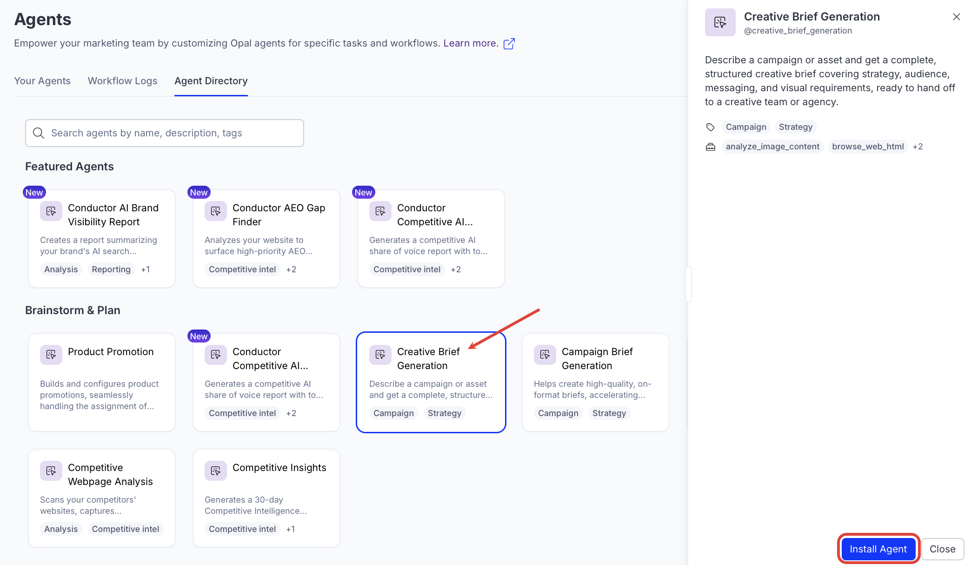Image resolution: width=971 pixels, height=565 pixels.
Task: Click the New badge on AEO Gap Finder
Action: coord(199,192)
